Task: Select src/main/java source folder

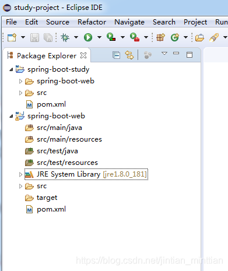Action: point(59,128)
